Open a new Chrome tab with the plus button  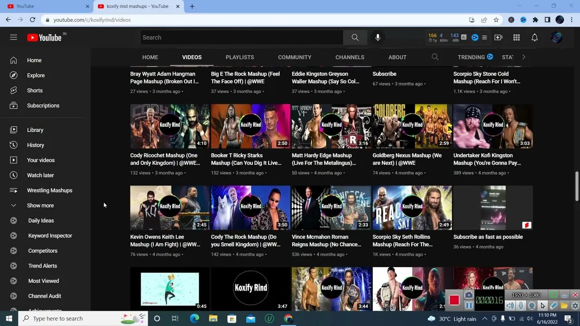[x=192, y=6]
